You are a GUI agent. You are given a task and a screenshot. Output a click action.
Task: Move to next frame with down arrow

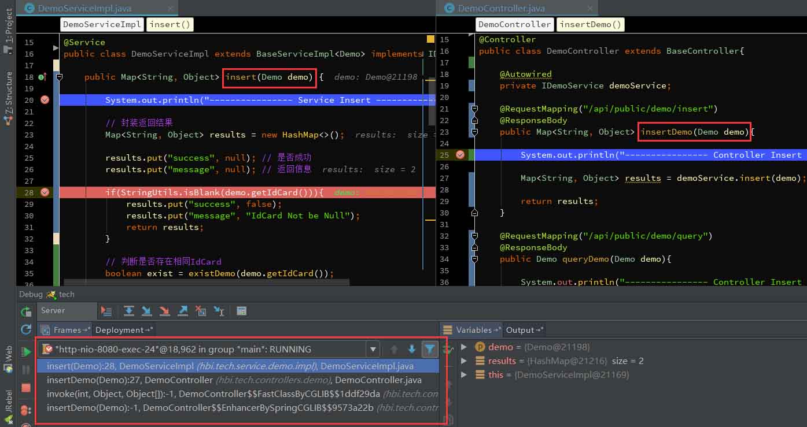(x=412, y=349)
